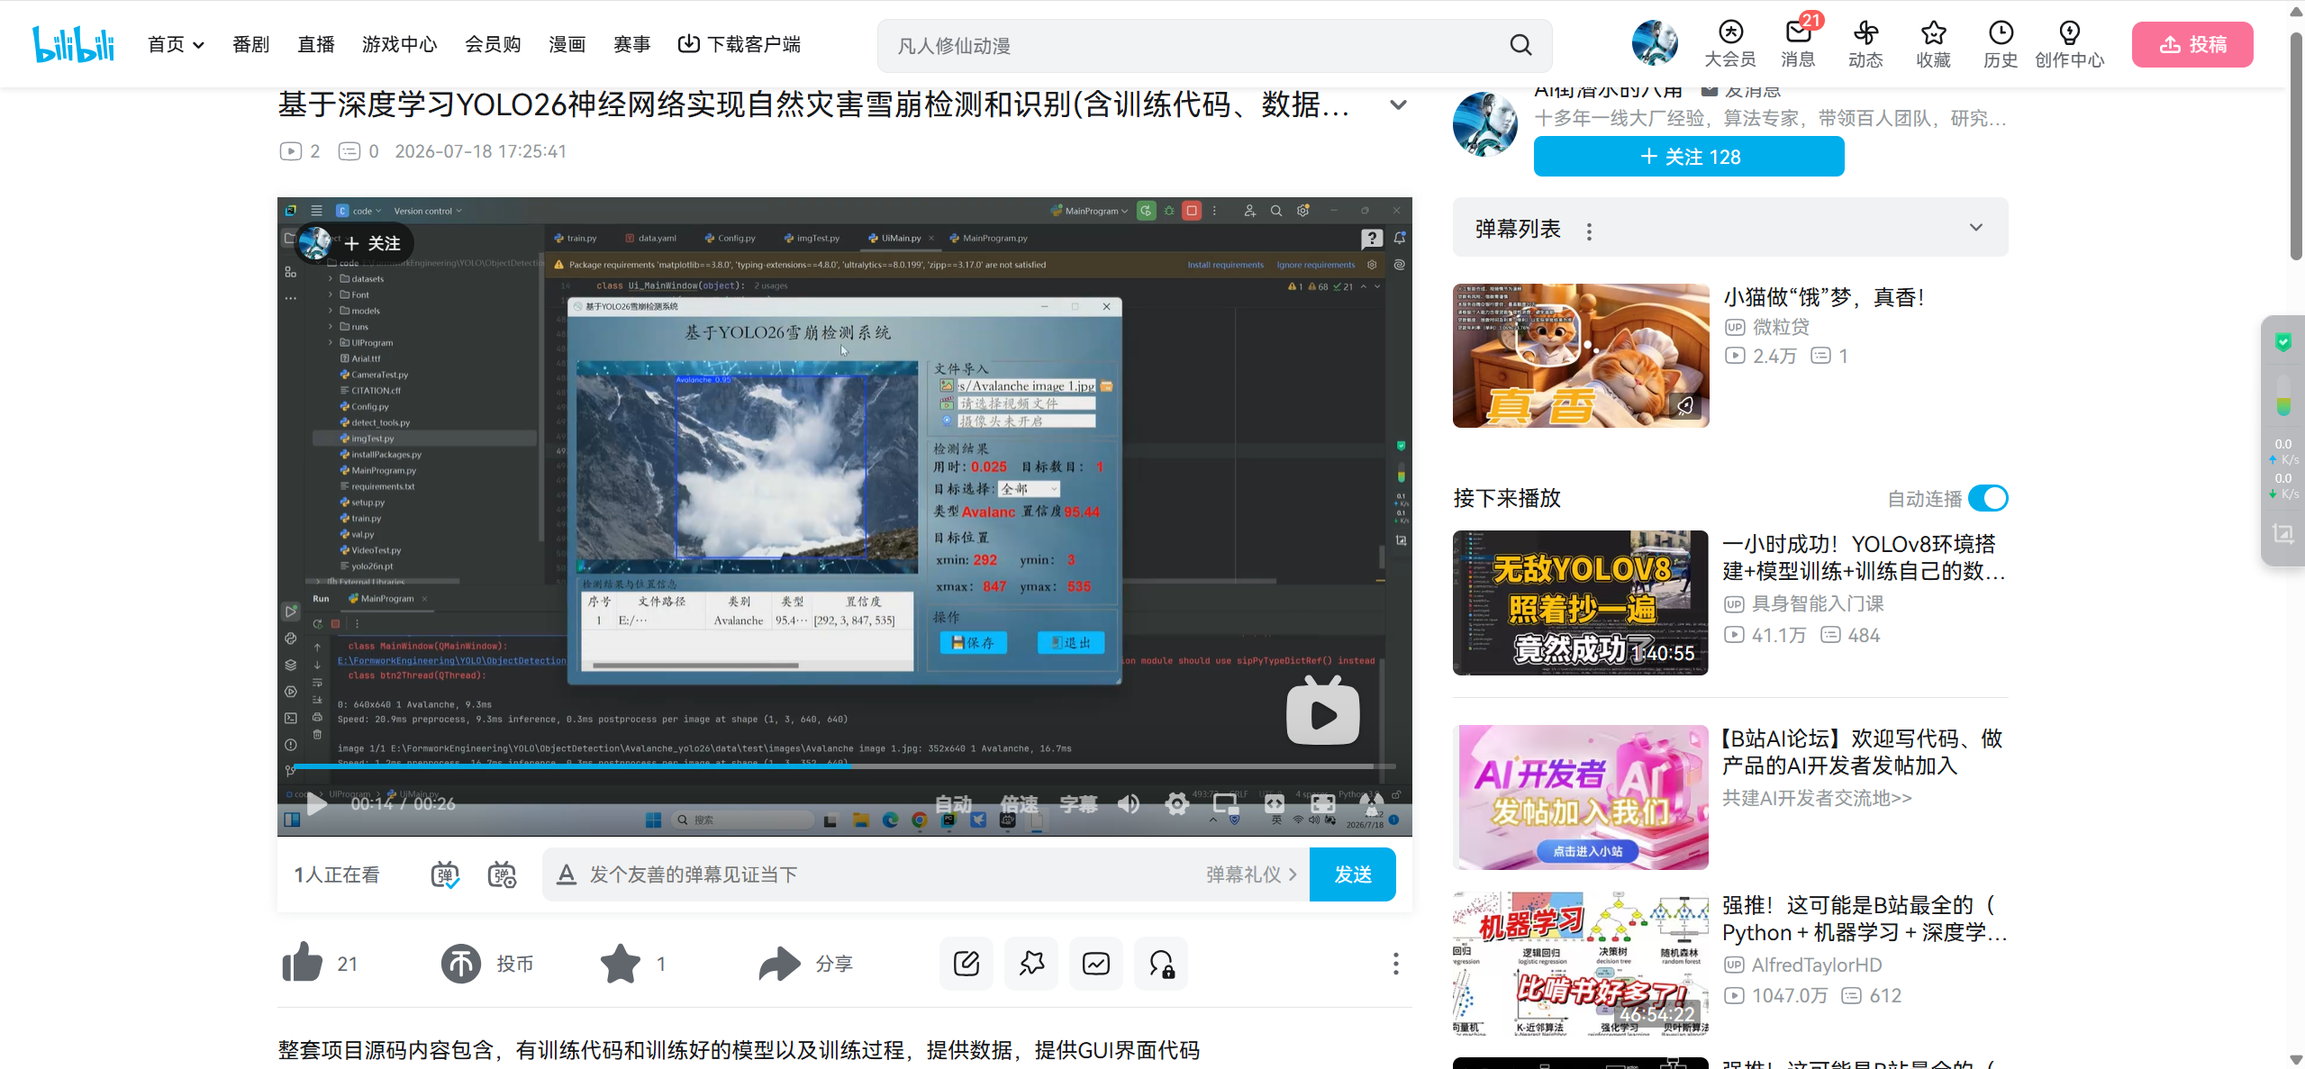Open the user avatar in the header
Viewport: 2305px width, 1069px height.
point(1655,43)
